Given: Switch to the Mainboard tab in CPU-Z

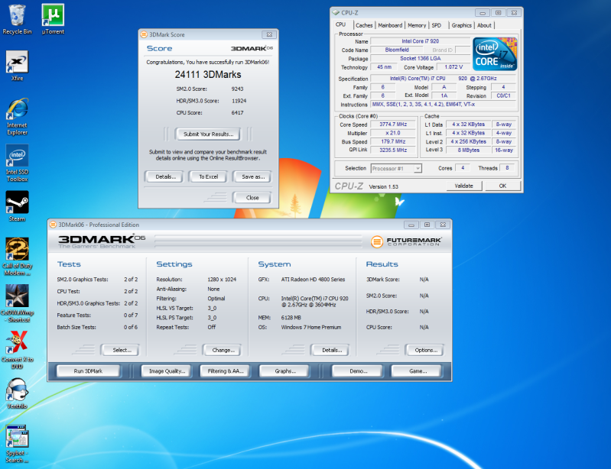Looking at the screenshot, I should coord(390,25).
